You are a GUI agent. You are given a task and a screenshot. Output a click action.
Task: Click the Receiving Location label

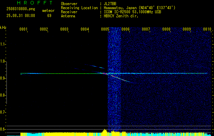click(x=79, y=8)
